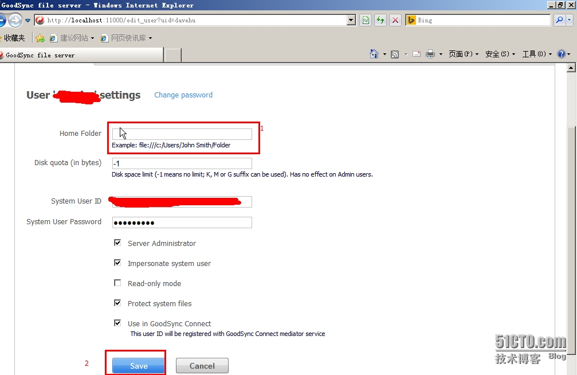
Task: Click the Home Folder label
Action: 80,134
